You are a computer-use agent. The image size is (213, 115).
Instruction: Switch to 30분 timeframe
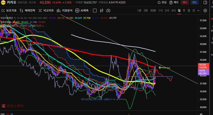coord(153,10)
